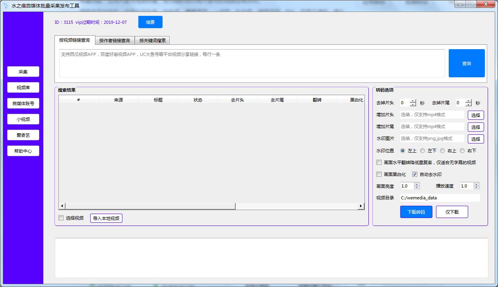The image size is (498, 287).
Task: Click the right arrow of results scrollbar
Action: pos(361,206)
